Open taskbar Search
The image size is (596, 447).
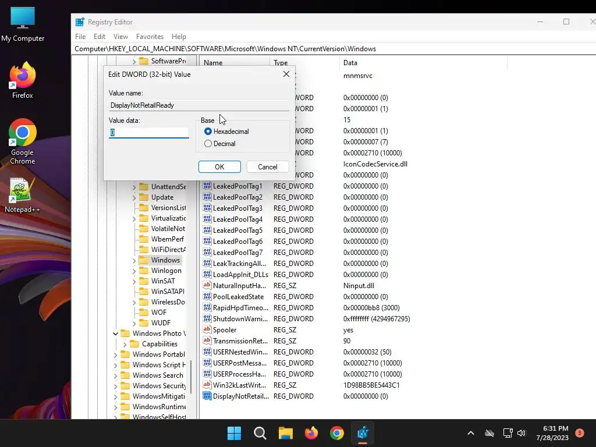260,433
